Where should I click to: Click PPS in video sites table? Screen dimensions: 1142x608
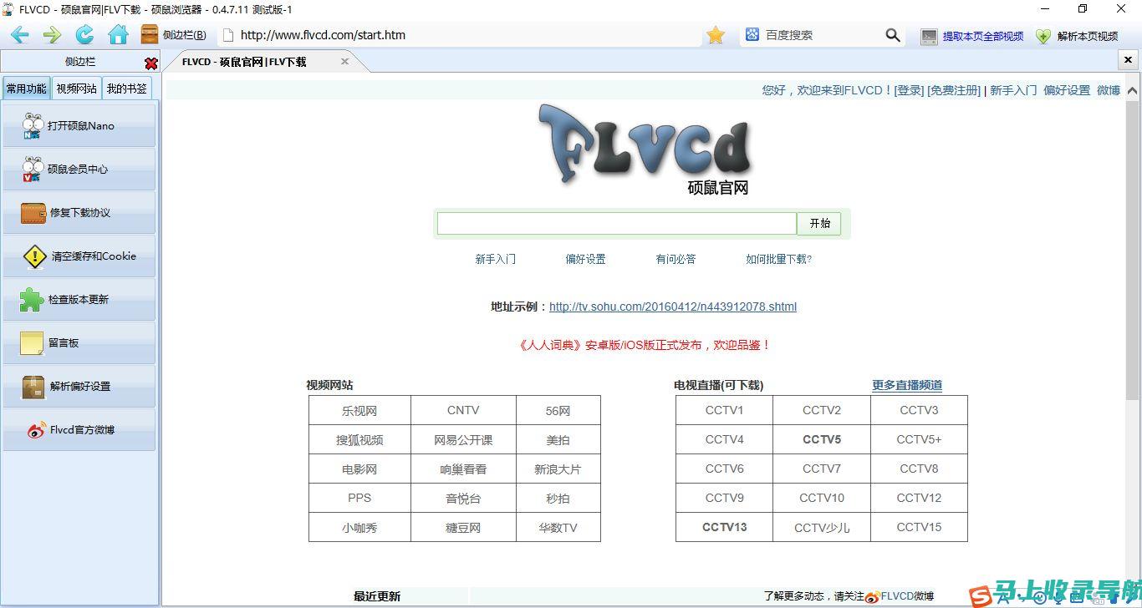[359, 498]
